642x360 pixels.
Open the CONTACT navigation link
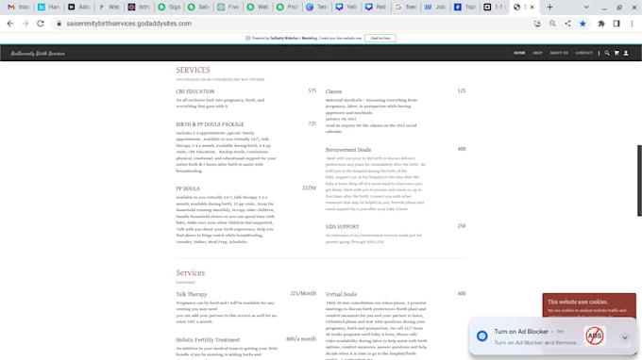click(x=583, y=53)
